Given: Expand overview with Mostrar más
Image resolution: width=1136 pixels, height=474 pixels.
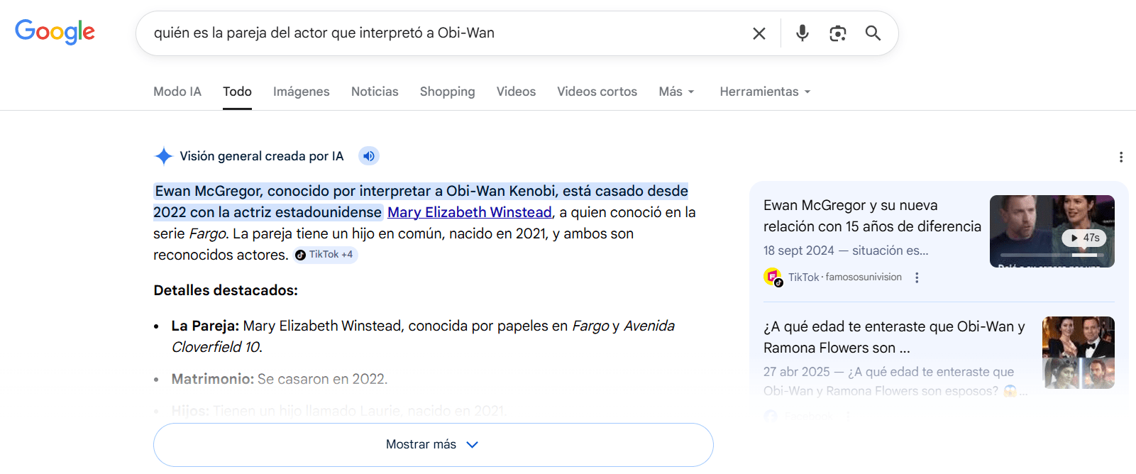Looking at the screenshot, I should 433,444.
